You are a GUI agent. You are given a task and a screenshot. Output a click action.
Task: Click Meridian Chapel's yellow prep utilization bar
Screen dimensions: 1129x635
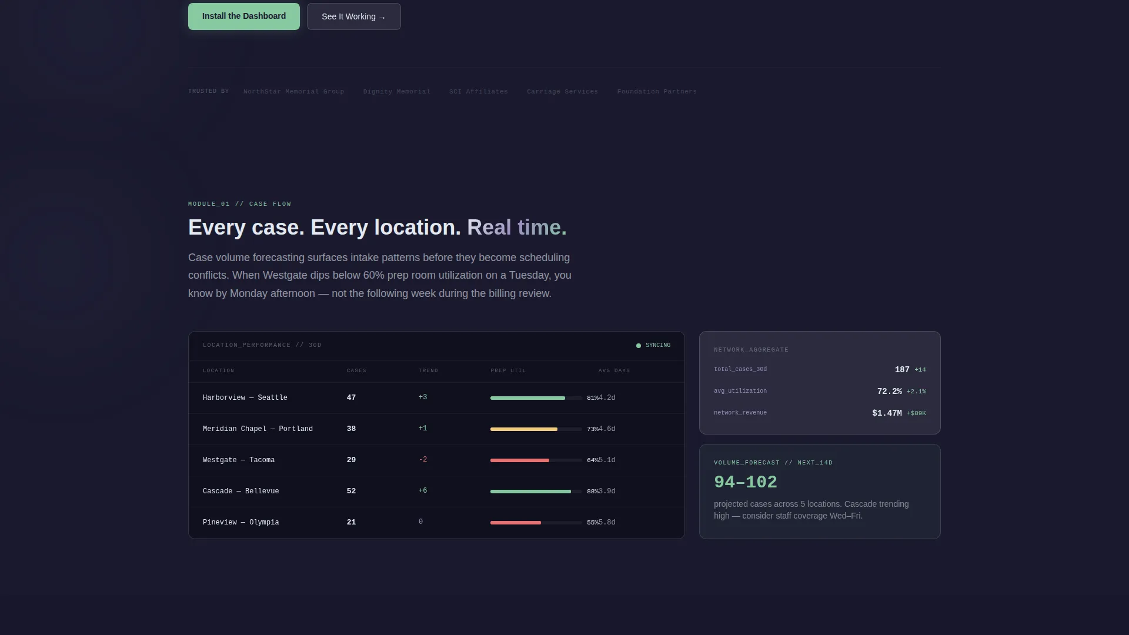(x=524, y=429)
